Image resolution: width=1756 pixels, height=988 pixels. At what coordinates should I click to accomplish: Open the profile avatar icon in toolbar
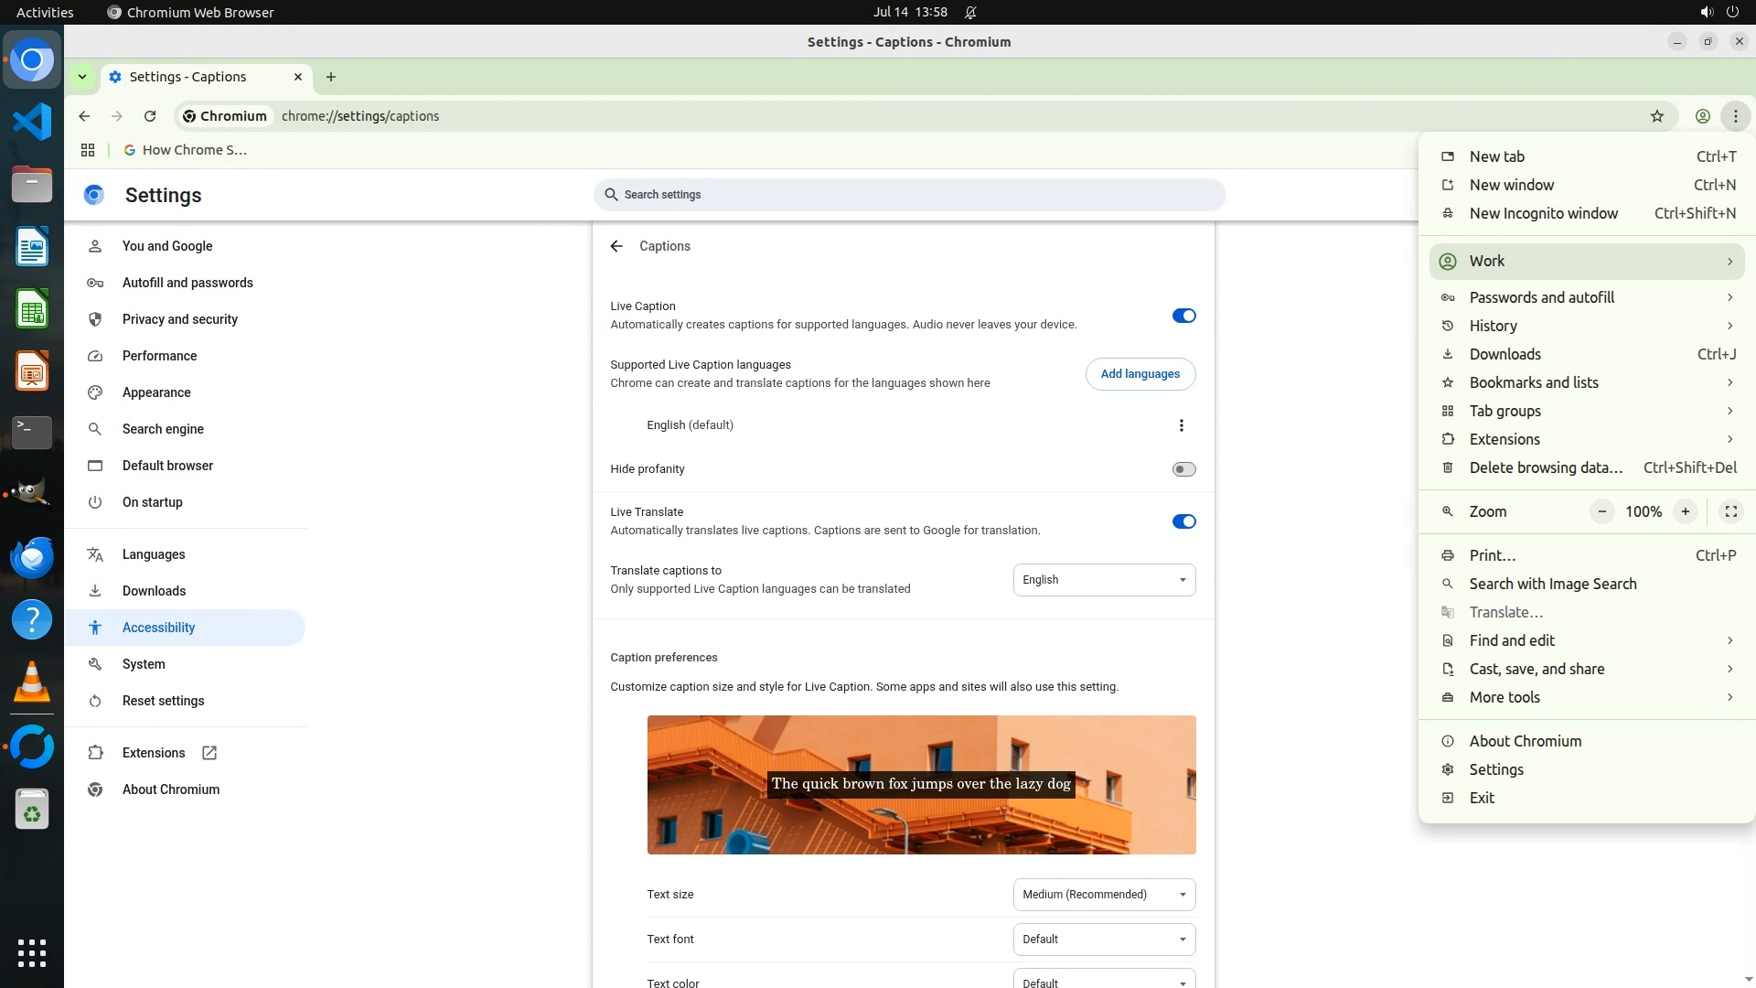[1702, 116]
